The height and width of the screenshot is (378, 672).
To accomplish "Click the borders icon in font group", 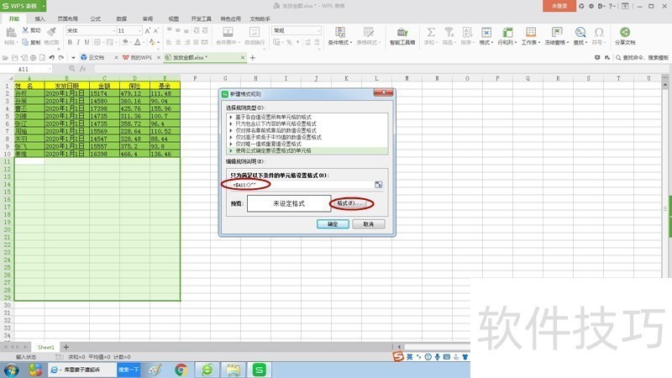I will coord(97,42).
